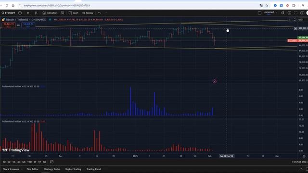308x173 pixels.
Task: Open the USDT currency selector
Action: (x=301, y=20)
